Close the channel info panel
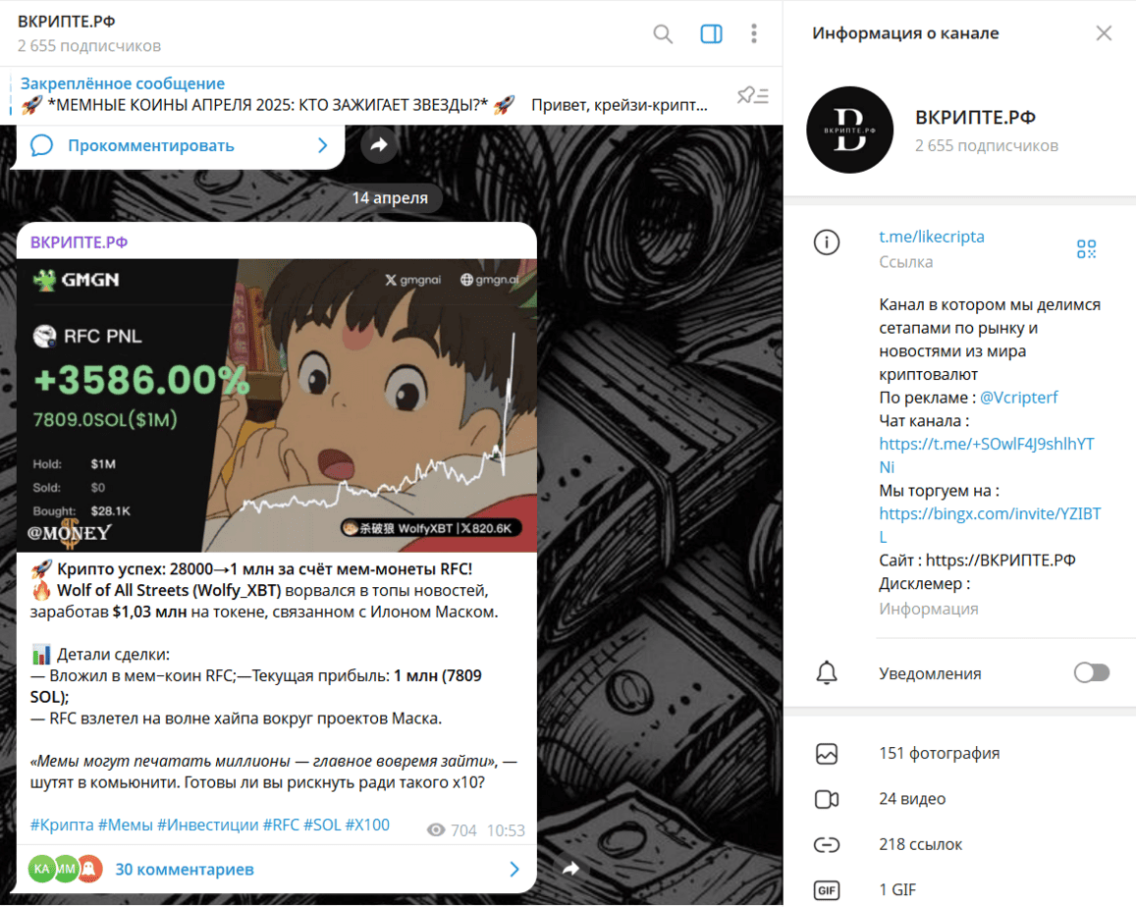 [1104, 33]
